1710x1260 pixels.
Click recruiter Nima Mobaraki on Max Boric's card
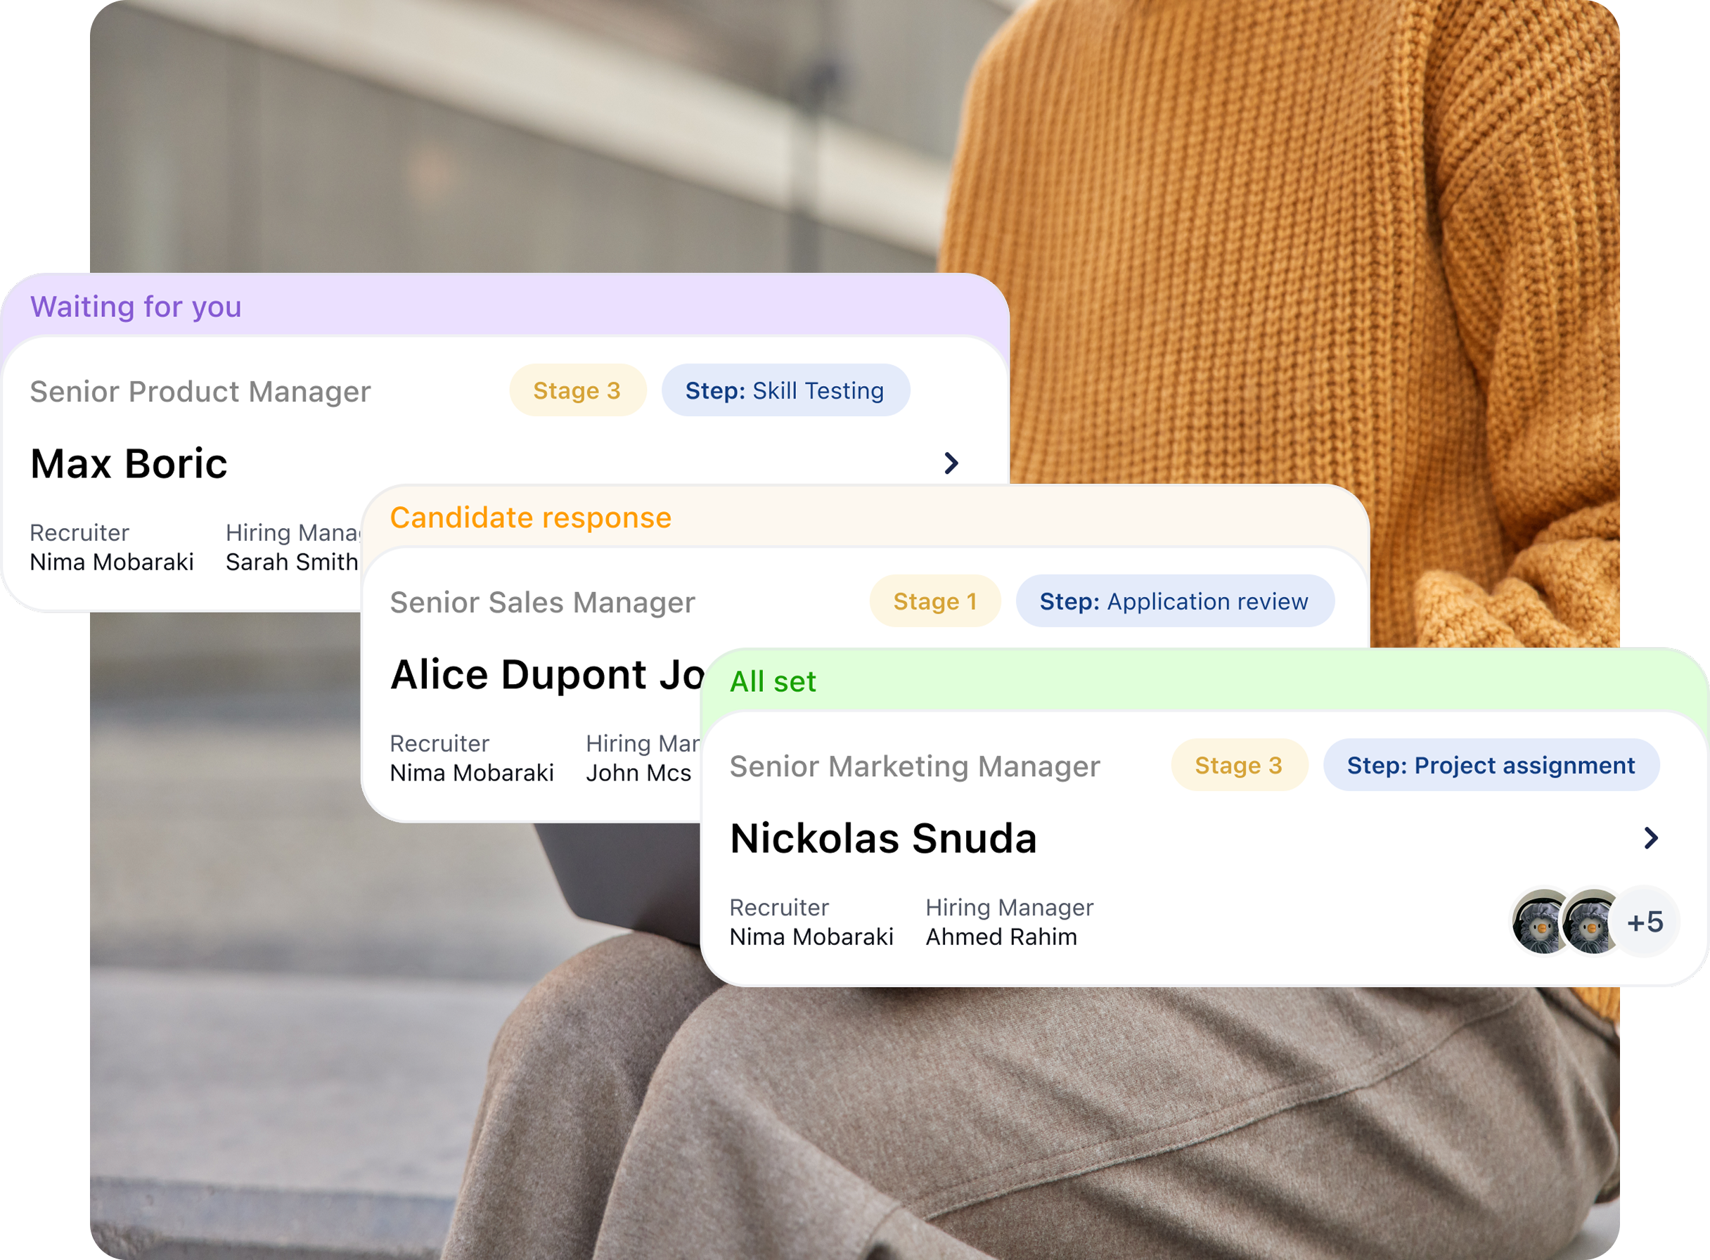[112, 562]
